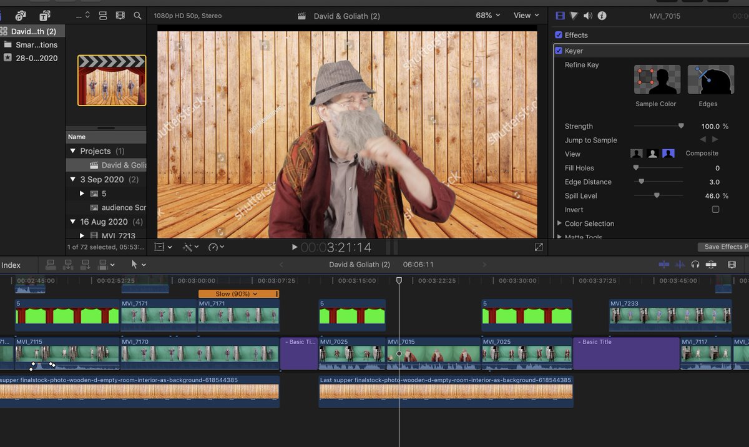The height and width of the screenshot is (447, 749).
Task: Open the viewer View options dropdown
Action: (x=526, y=15)
